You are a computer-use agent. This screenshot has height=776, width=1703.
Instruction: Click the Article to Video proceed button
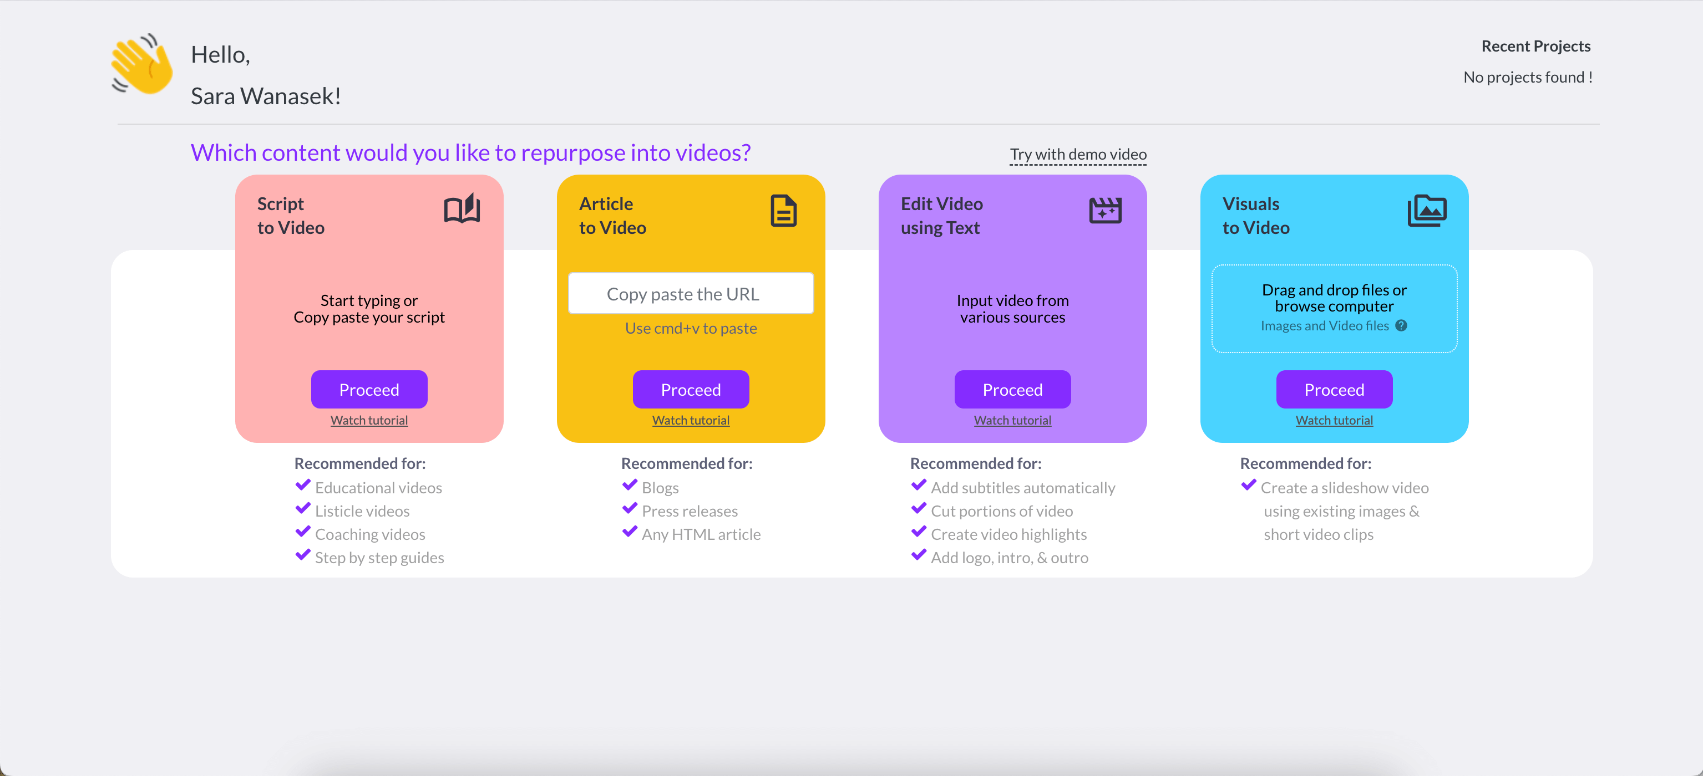tap(691, 389)
